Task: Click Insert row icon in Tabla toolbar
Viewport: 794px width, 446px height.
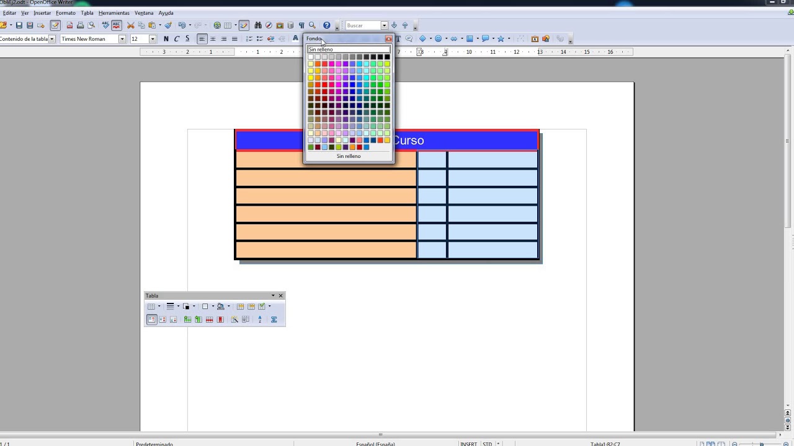Action: (x=187, y=320)
